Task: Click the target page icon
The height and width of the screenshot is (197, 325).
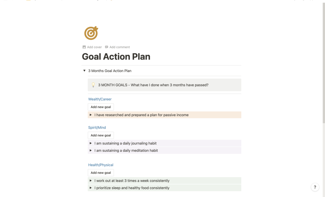Action: [91, 33]
